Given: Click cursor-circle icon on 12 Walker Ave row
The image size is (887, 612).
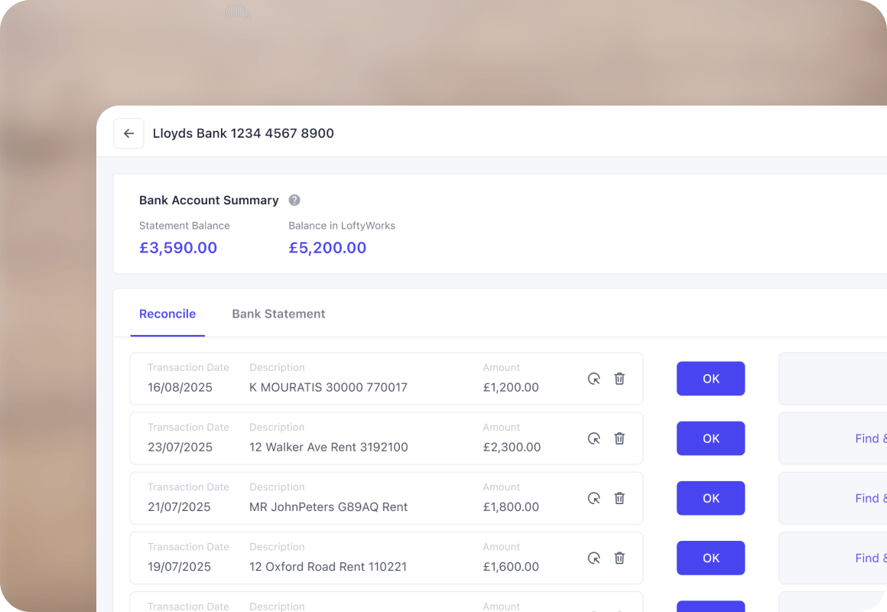Looking at the screenshot, I should point(593,438).
